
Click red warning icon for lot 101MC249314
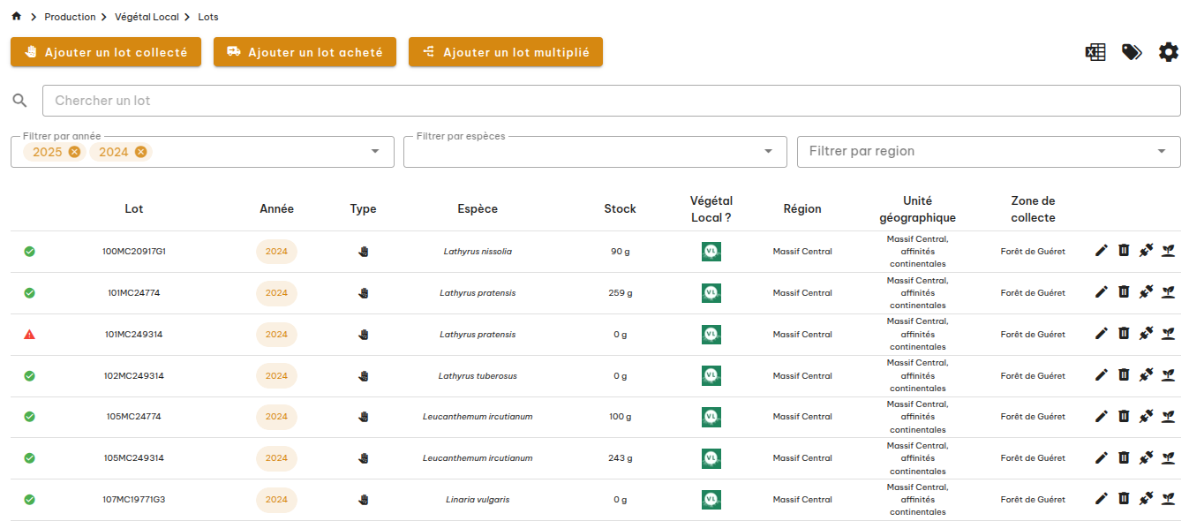coord(29,334)
